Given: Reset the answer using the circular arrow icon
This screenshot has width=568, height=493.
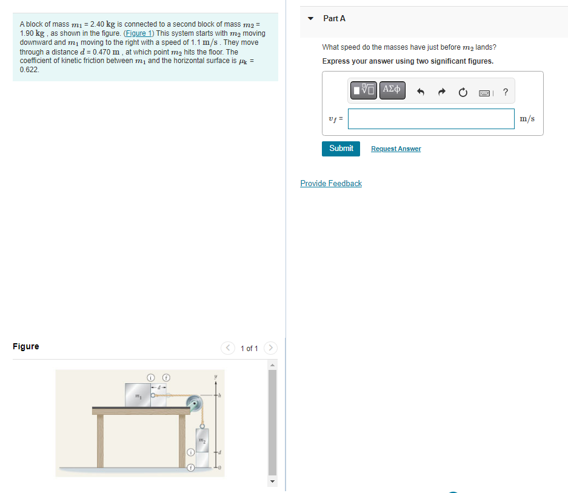Looking at the screenshot, I should click(x=463, y=90).
